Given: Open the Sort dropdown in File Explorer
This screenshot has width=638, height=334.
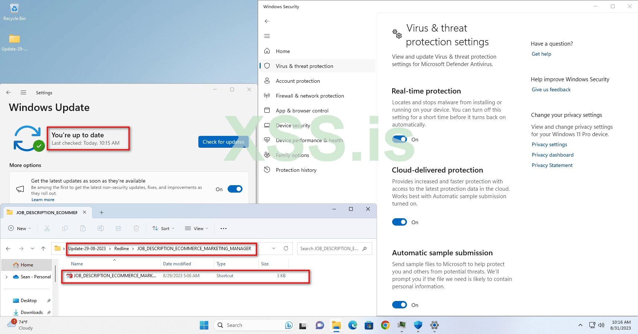Looking at the screenshot, I should click(163, 228).
